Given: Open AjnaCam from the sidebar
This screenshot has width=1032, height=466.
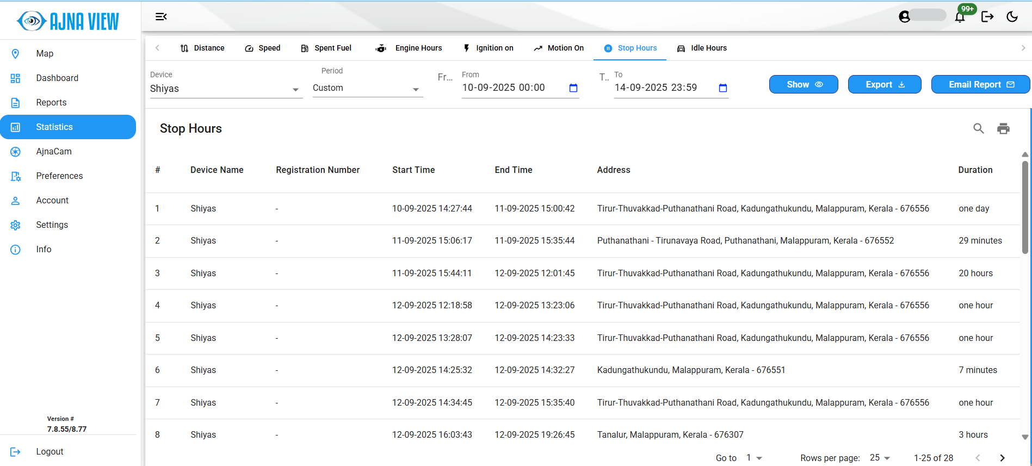Looking at the screenshot, I should pos(54,151).
